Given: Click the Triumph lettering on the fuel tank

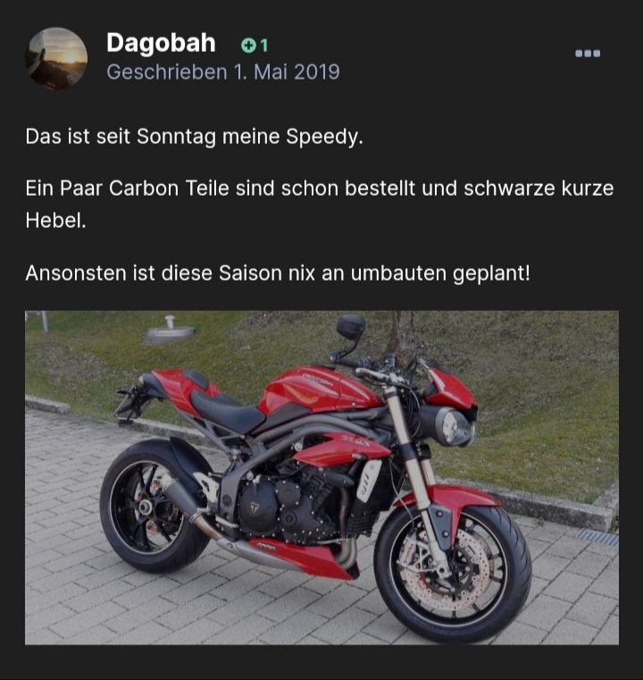Looking at the screenshot, I should [318, 379].
